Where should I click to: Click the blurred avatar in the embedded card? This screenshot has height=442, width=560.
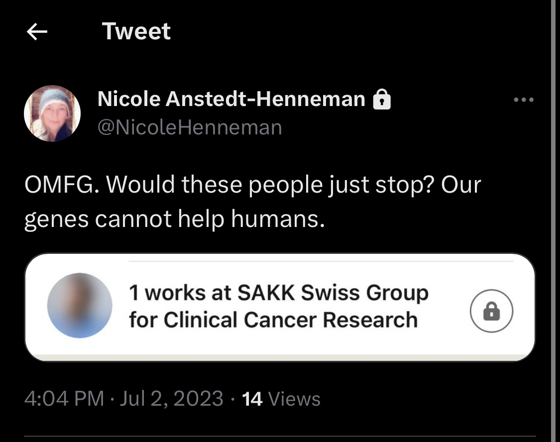80,306
